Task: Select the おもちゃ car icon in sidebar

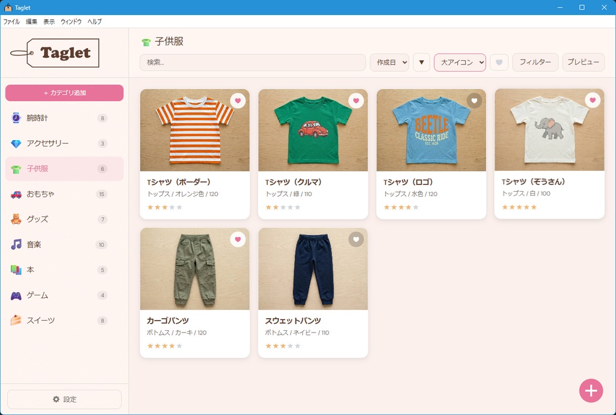Action: [x=15, y=194]
